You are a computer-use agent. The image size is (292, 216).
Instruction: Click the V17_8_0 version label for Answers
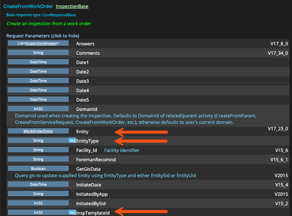279,43
